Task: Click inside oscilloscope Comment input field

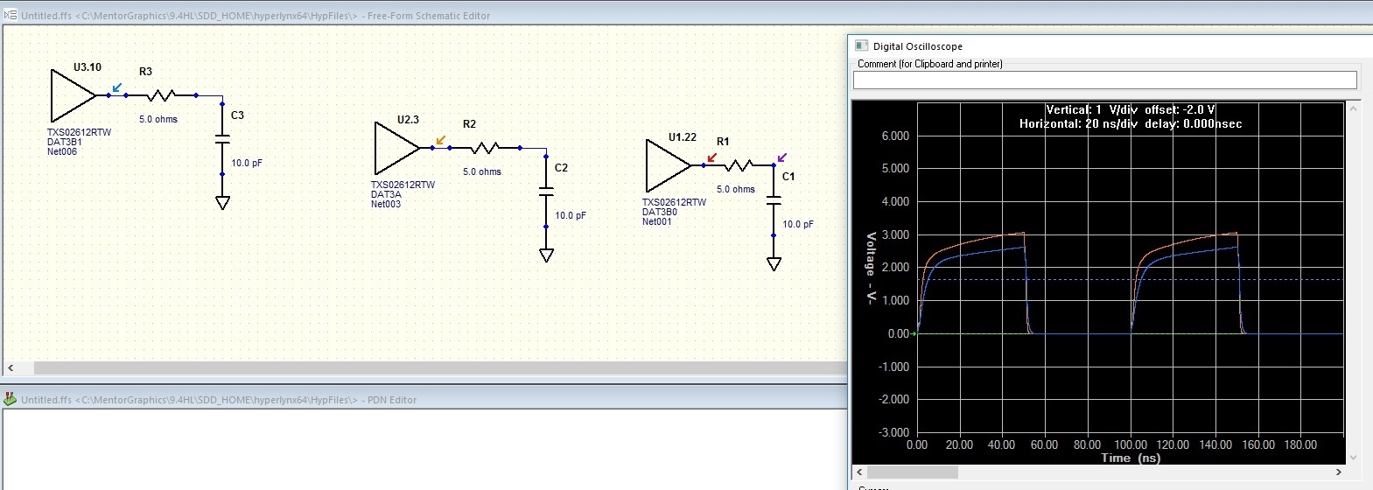Action: [x=1104, y=80]
